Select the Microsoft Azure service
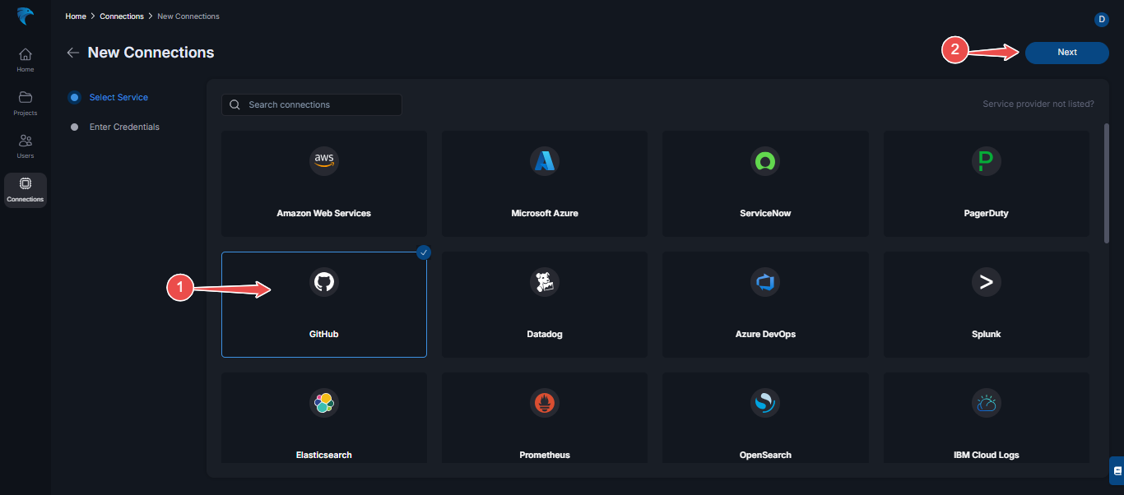The height and width of the screenshot is (495, 1124). click(544, 183)
